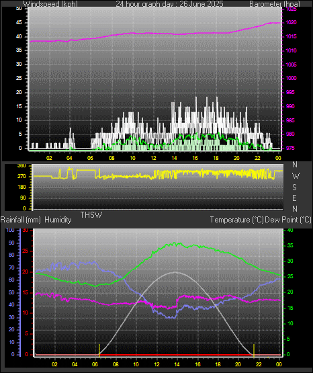
Task: Click the 1015 barometer axis value
Action: (291, 37)
